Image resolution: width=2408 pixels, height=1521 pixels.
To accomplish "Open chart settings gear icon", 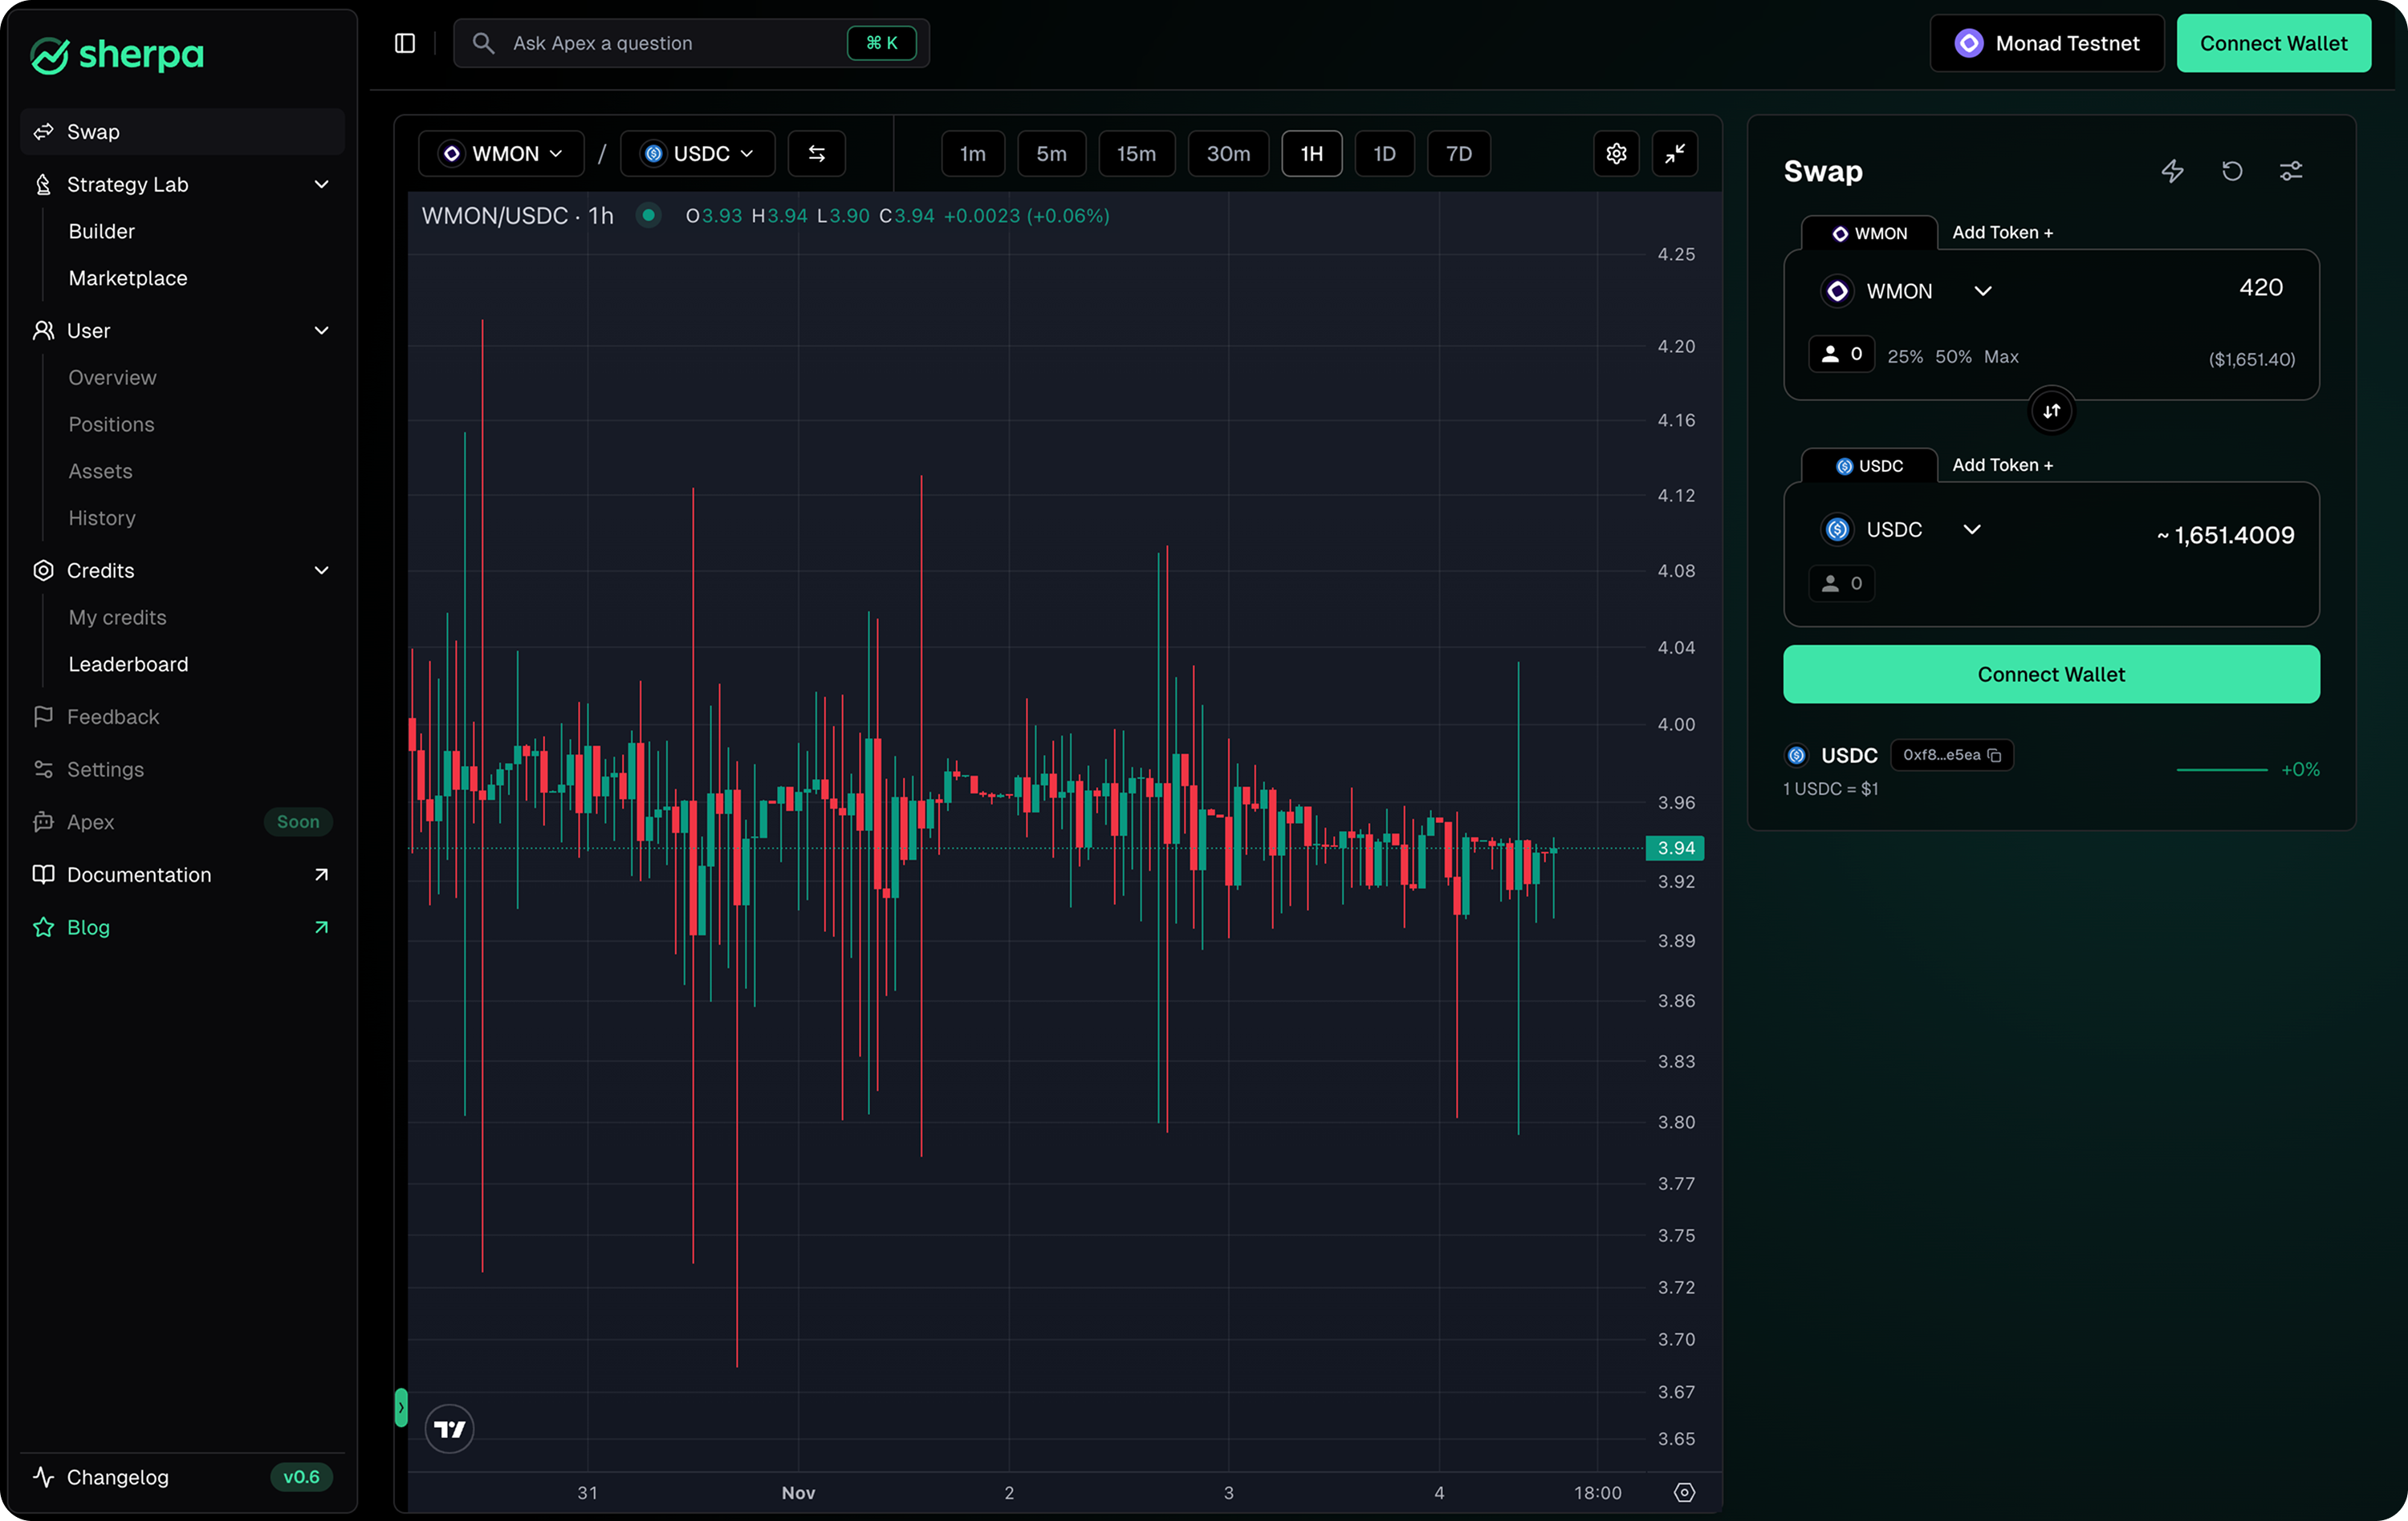I will point(1616,154).
